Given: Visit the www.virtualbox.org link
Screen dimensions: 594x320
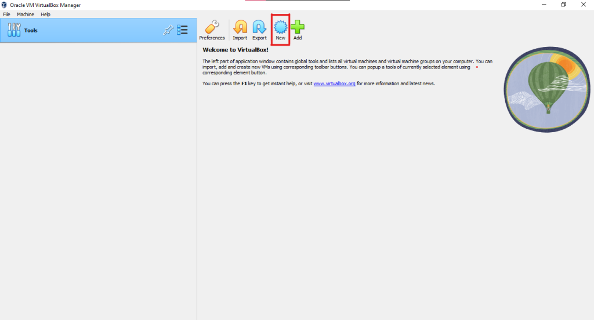Looking at the screenshot, I should [x=334, y=83].
